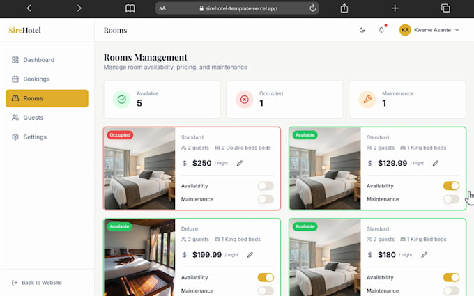The height and width of the screenshot is (296, 474).
Task: Open Guests in the sidebar
Action: click(47, 118)
